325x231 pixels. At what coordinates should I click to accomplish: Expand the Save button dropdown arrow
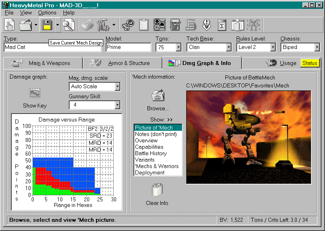[x=57, y=25]
